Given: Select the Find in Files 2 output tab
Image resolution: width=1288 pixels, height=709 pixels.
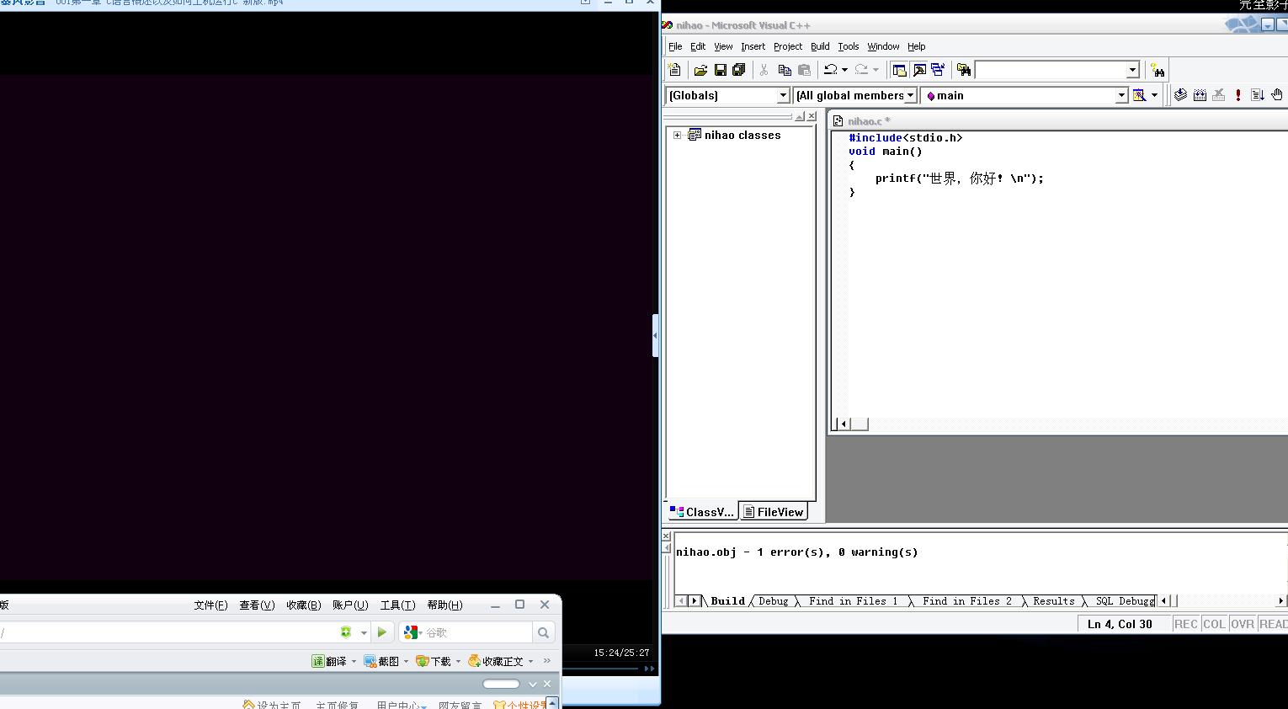Looking at the screenshot, I should click(966, 601).
